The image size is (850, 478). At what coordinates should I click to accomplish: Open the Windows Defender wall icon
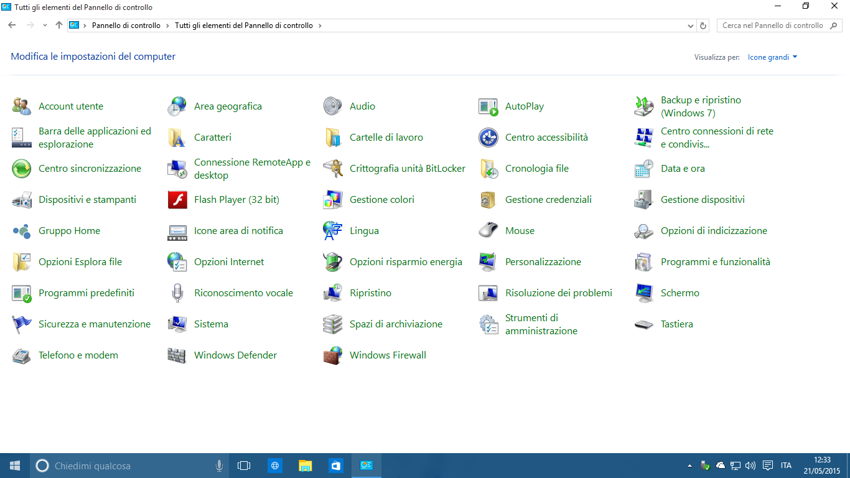tap(177, 355)
